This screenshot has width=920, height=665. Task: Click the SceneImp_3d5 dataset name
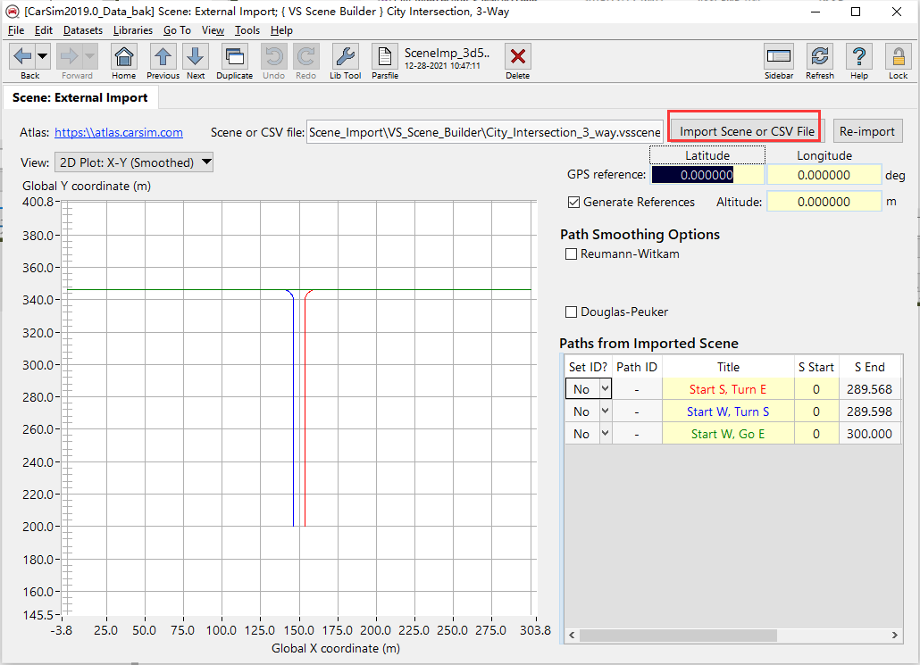447,53
